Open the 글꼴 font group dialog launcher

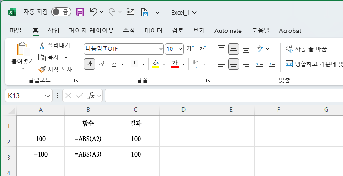point(208,81)
